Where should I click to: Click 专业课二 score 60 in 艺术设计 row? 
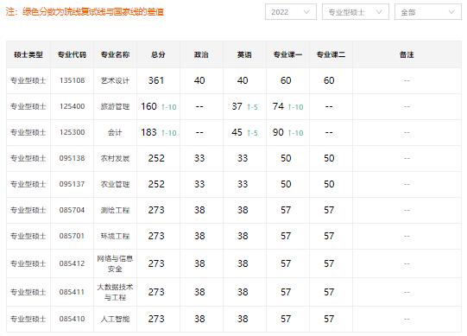tap(329, 80)
